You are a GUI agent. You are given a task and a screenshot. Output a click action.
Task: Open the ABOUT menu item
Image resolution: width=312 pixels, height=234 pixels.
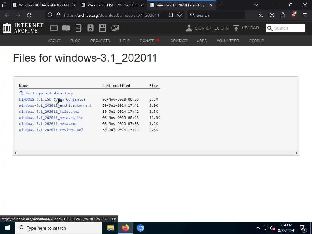[54, 41]
